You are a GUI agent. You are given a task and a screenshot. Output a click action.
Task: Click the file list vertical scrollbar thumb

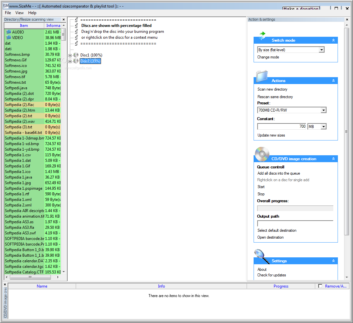[64, 34]
